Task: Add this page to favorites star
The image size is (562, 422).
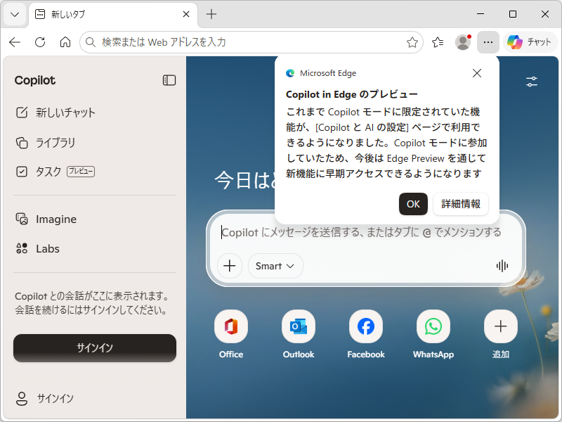Action: [x=412, y=42]
